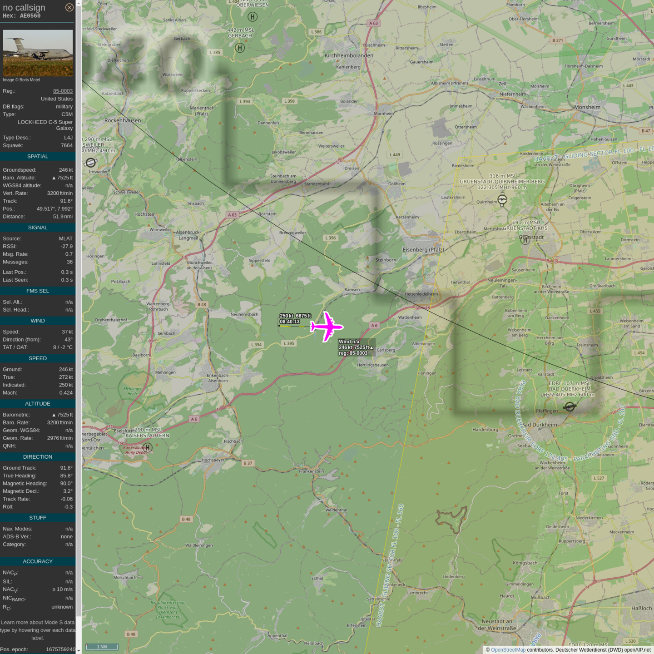This screenshot has width=654, height=654.
Task: Click the track timestamp label 08:40:13
Action: 290,322
